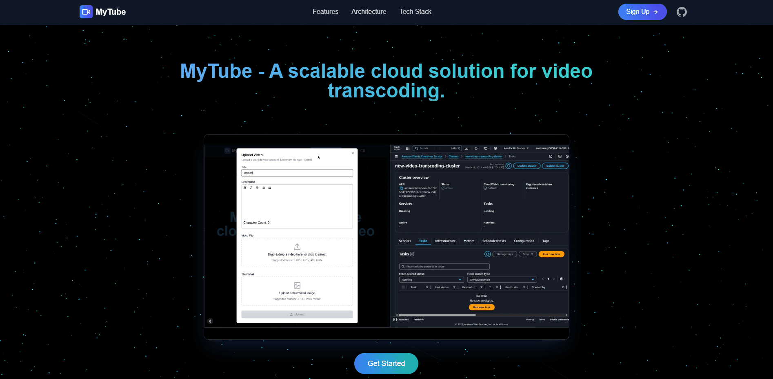The image size is (773, 379).
Task: Toggle Italic in the description editor
Action: (251, 188)
